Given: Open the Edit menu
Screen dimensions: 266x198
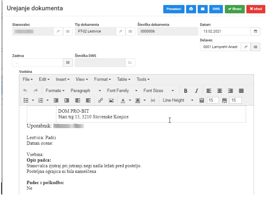Looking at the screenshot, I should coord(44,79).
